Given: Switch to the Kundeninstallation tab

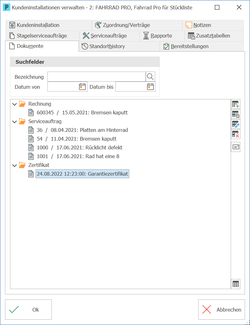Looking at the screenshot, I should [x=49, y=25].
